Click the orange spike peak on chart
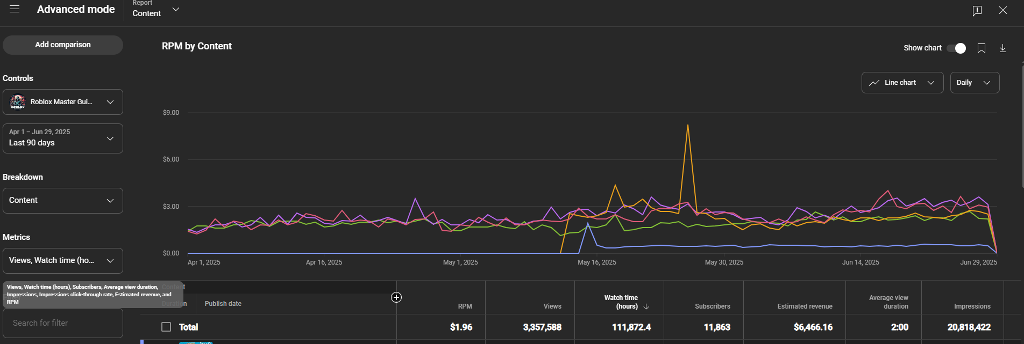The width and height of the screenshot is (1024, 344). (x=687, y=126)
